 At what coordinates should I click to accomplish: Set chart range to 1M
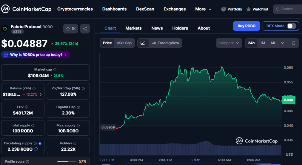[263, 43]
